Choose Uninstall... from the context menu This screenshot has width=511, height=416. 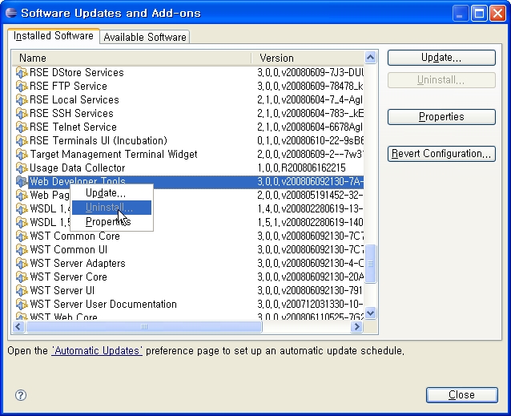tap(111, 208)
